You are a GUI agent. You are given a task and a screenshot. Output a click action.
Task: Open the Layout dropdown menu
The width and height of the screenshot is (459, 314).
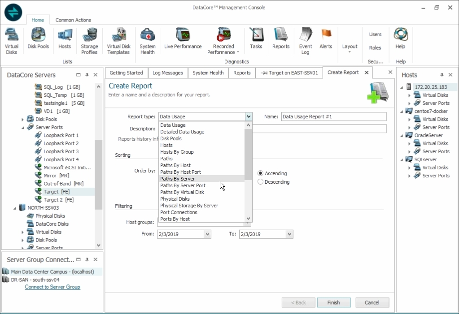point(350,48)
